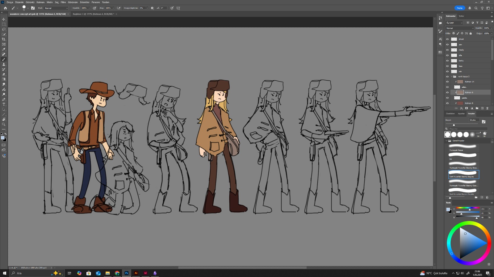Select the Horizontal Type tool
Viewport: 494px width, 277px height.
click(4, 104)
